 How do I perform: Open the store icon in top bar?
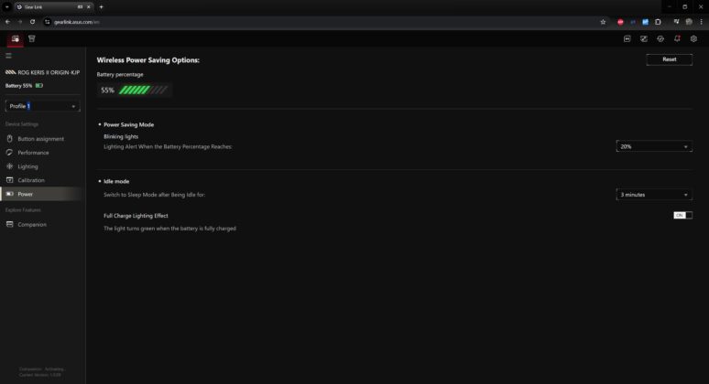(x=32, y=38)
